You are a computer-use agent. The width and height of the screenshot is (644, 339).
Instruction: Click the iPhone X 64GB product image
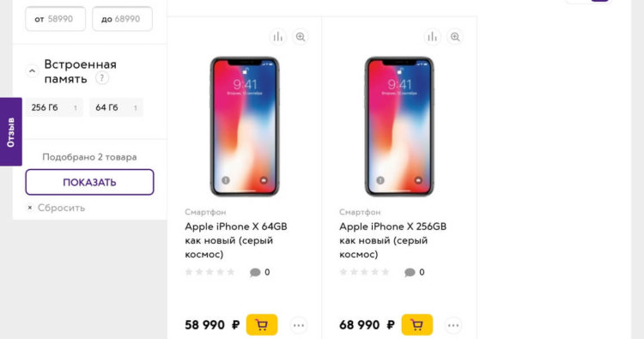click(x=245, y=126)
